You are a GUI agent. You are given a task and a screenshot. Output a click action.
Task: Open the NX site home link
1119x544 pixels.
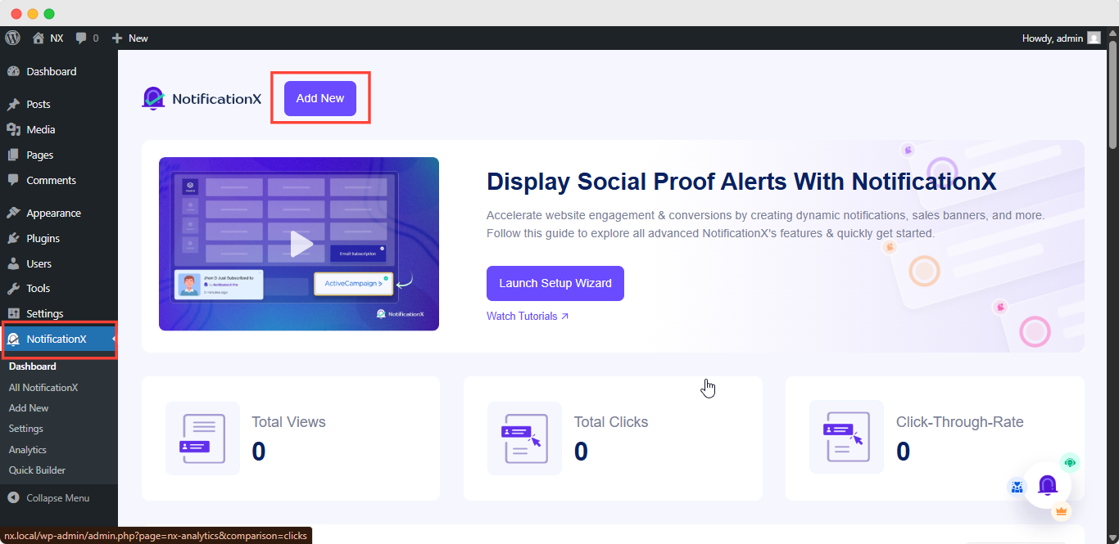48,38
